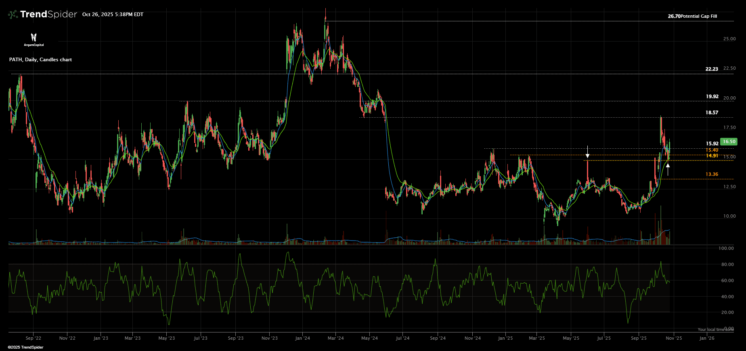Screen dimensions: 746x351
Task: Click the Oct 26, 2025 timestamp text
Action: pos(113,15)
